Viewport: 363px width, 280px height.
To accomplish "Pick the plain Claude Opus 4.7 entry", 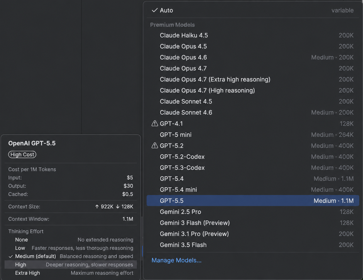I will tap(253, 68).
